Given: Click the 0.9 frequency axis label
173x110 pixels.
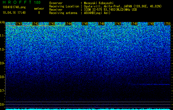Looking at the screenshot, I should tap(2, 63).
